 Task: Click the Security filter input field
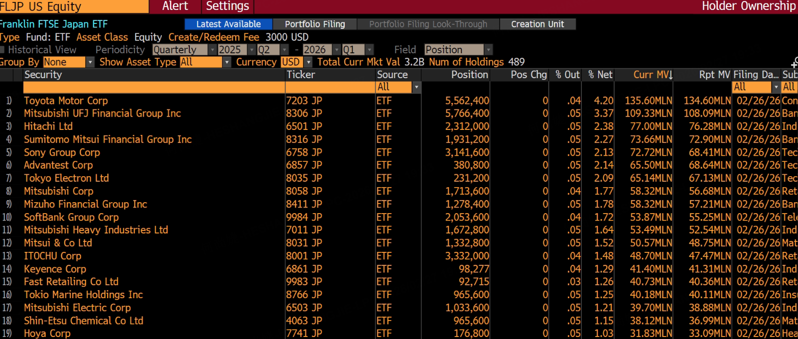153,87
